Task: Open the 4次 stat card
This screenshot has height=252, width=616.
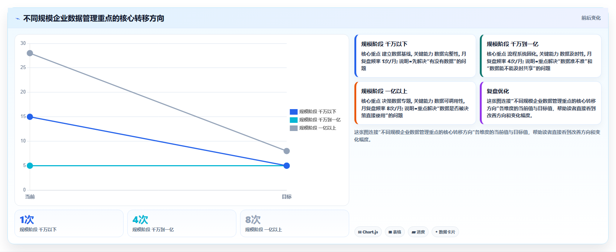Action: pyautogui.click(x=182, y=223)
